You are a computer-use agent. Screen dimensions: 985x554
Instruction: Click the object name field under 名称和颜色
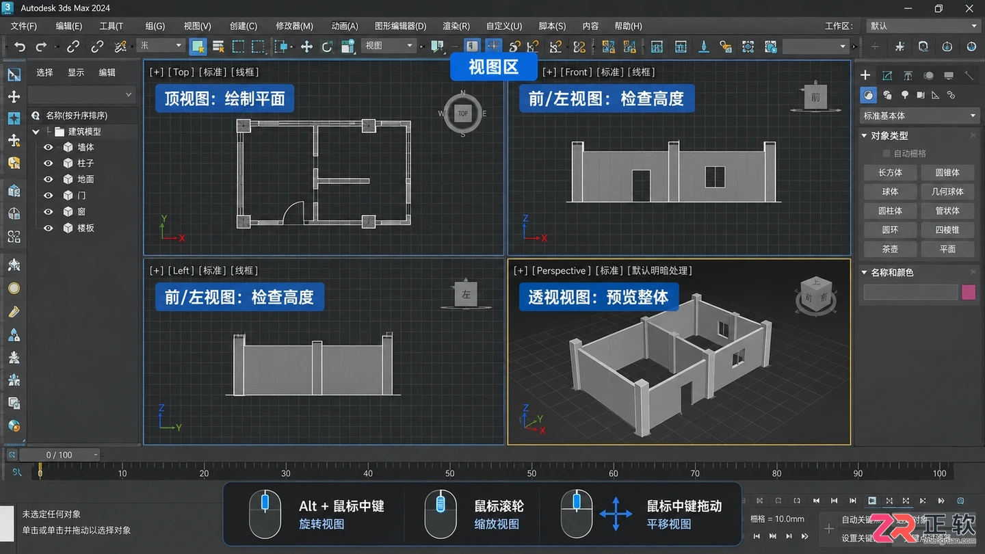pyautogui.click(x=910, y=292)
